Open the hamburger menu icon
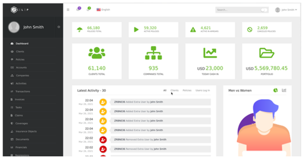 [68, 9]
